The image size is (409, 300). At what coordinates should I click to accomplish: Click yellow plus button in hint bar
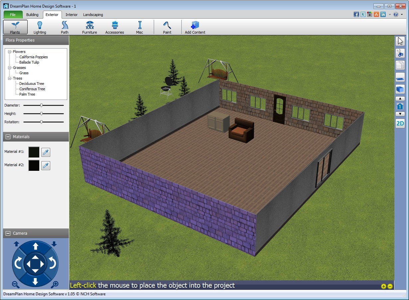pyautogui.click(x=383, y=286)
